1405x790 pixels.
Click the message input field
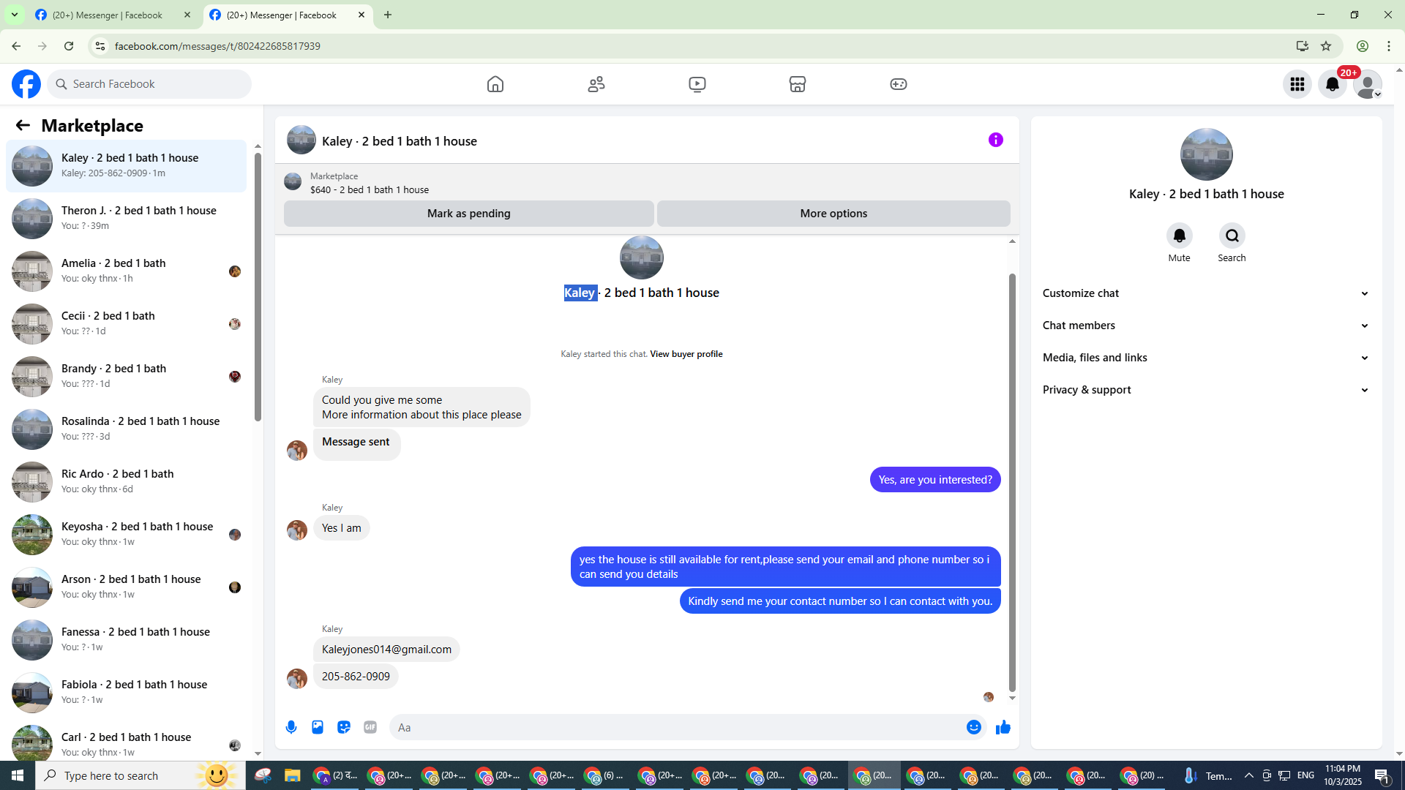(677, 727)
